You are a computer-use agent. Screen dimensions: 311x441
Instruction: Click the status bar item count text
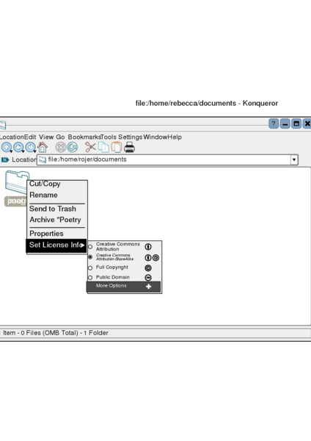[x=56, y=333]
